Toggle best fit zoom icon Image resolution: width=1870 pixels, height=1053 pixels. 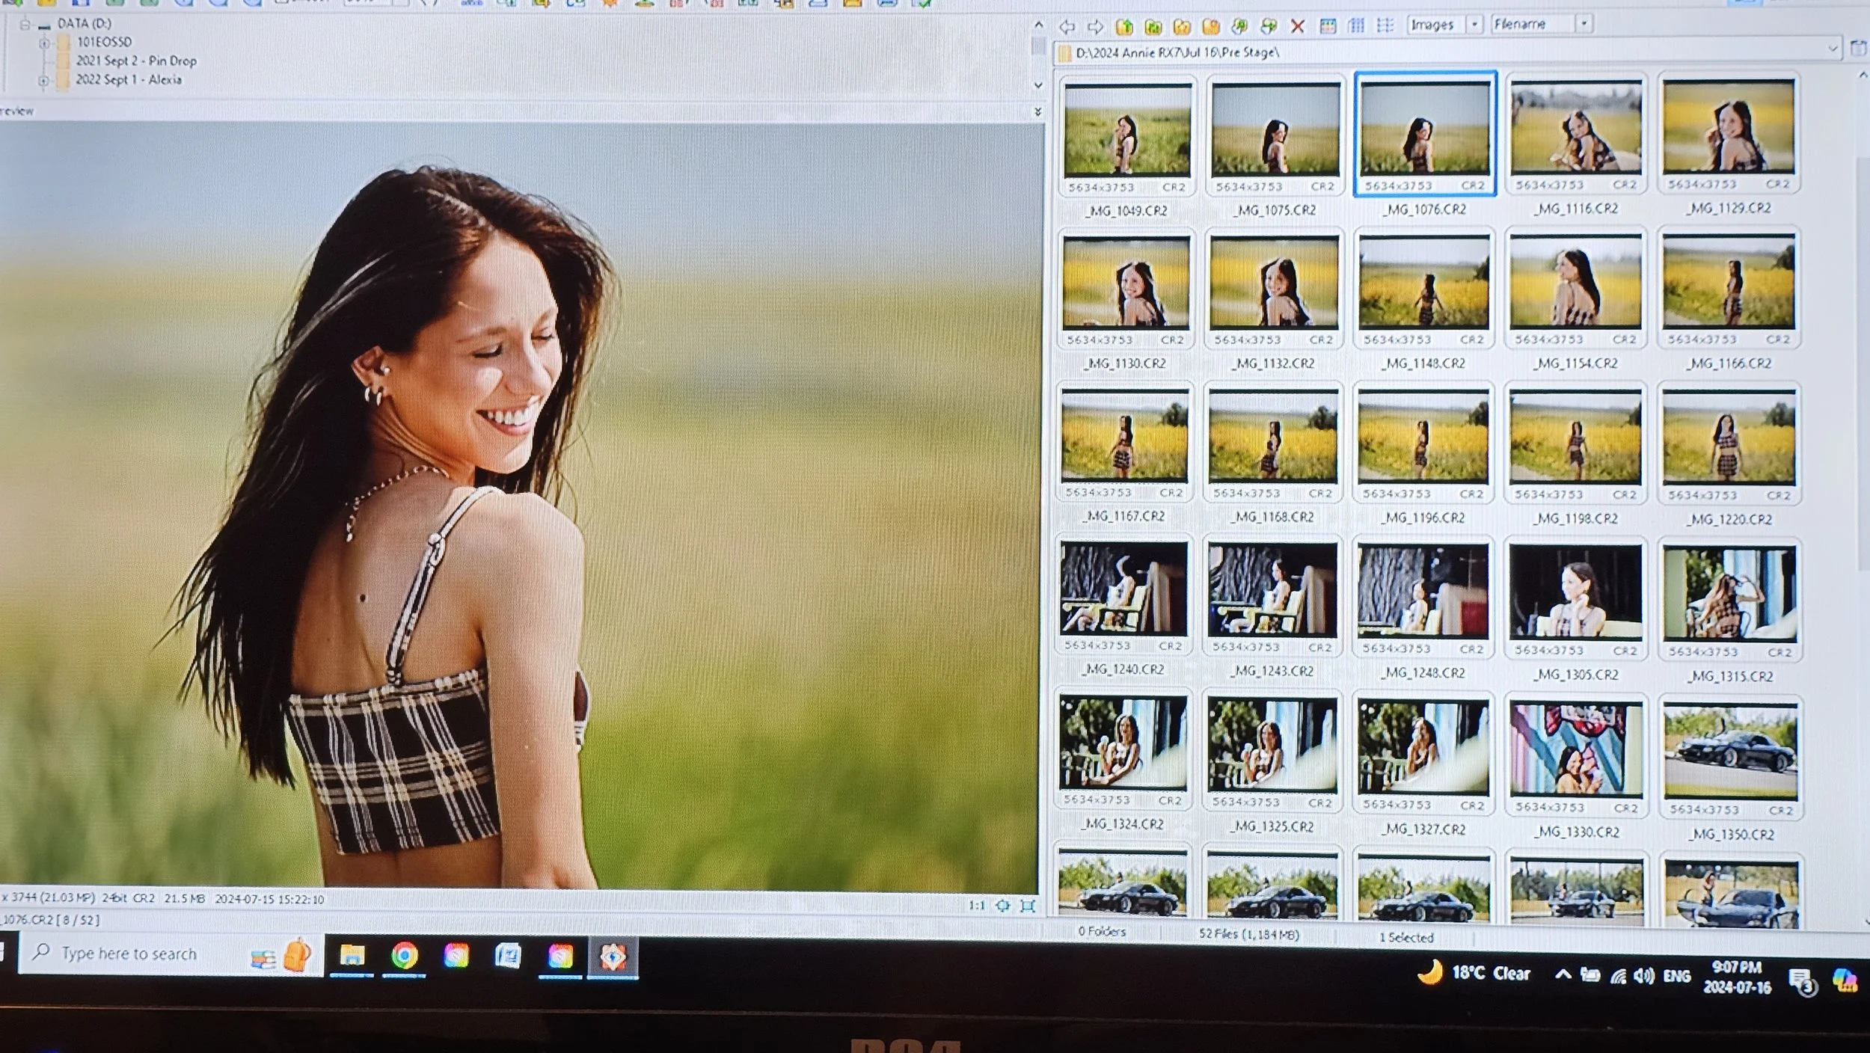[1002, 906]
